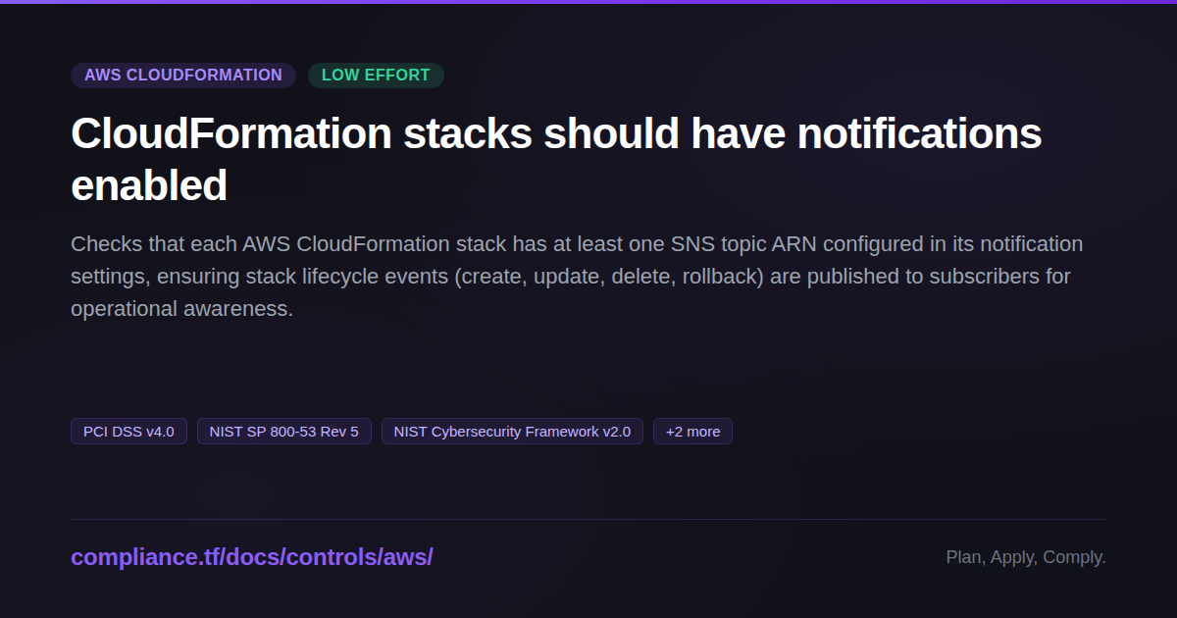Select the PCI DSS v4.0 tag

pos(128,432)
